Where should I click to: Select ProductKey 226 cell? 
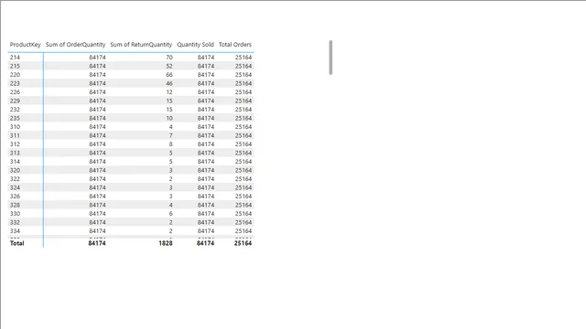[x=15, y=91]
